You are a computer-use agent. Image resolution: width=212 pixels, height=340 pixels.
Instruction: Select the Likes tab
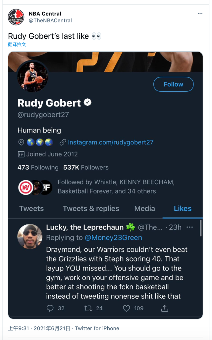(x=183, y=209)
